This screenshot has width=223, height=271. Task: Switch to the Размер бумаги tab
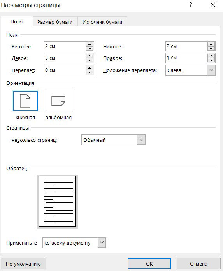point(55,22)
